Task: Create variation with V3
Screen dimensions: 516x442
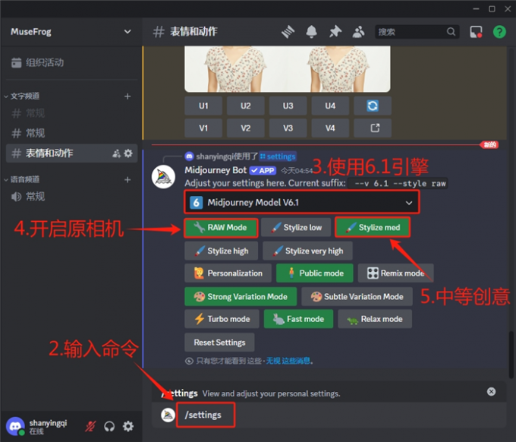Action: (288, 128)
